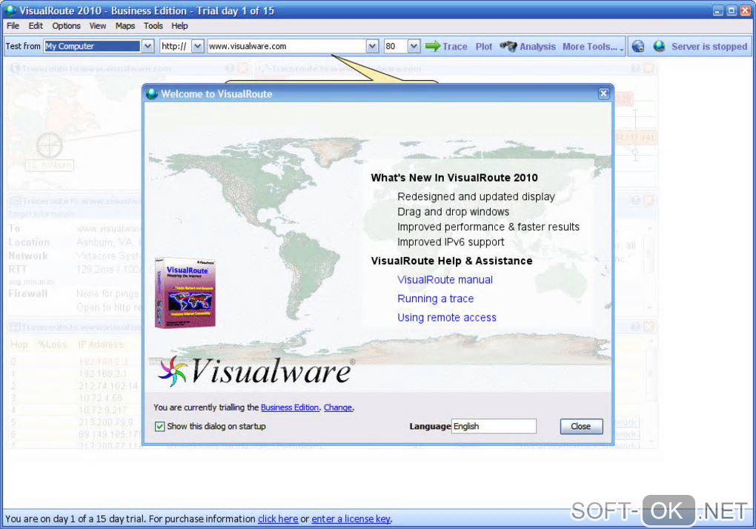Expand the www.visualware.com address dropdown
The width and height of the screenshot is (756, 529).
pyautogui.click(x=372, y=46)
